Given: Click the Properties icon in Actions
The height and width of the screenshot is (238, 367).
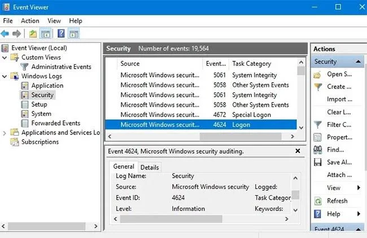Looking at the screenshot, I should tap(317, 137).
